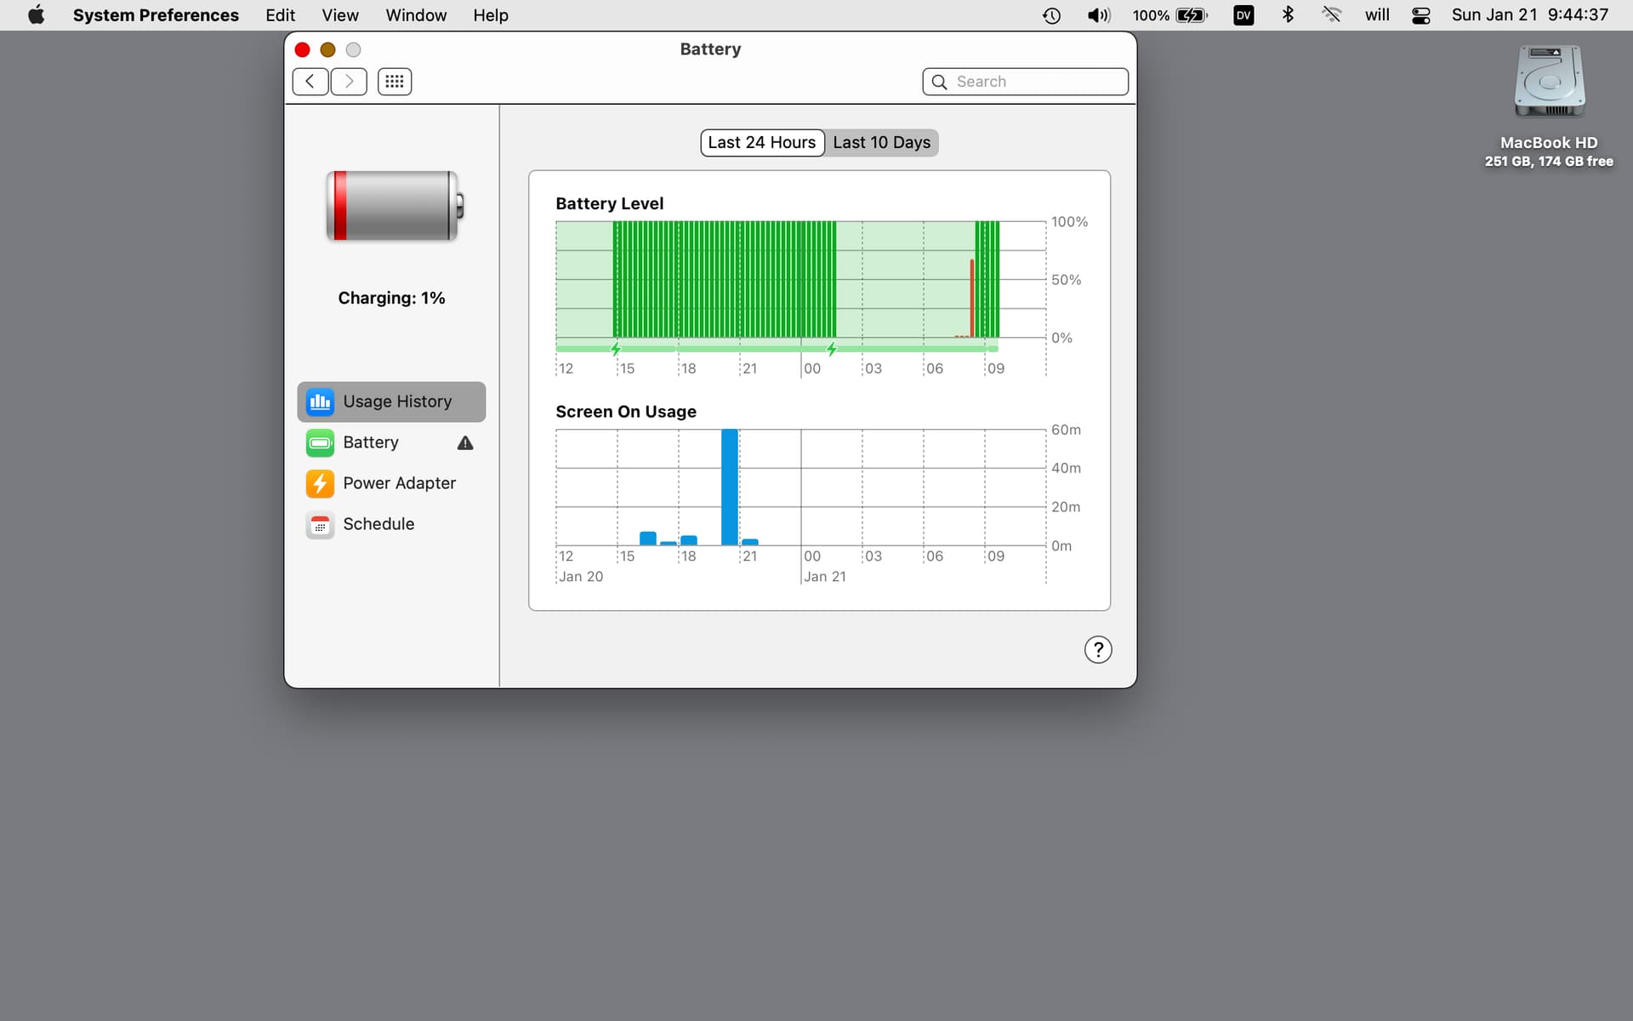The width and height of the screenshot is (1633, 1021).
Task: Open the Window menu
Action: pos(415,15)
